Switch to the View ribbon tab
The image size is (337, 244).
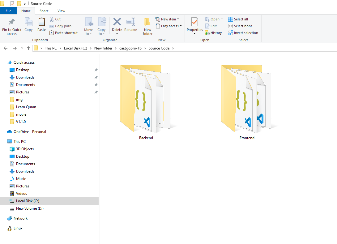click(61, 11)
